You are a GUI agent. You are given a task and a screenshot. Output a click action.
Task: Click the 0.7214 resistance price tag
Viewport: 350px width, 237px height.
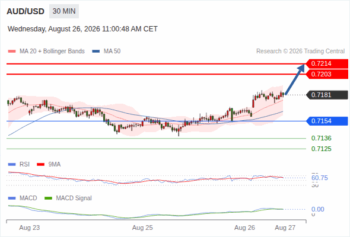point(327,63)
